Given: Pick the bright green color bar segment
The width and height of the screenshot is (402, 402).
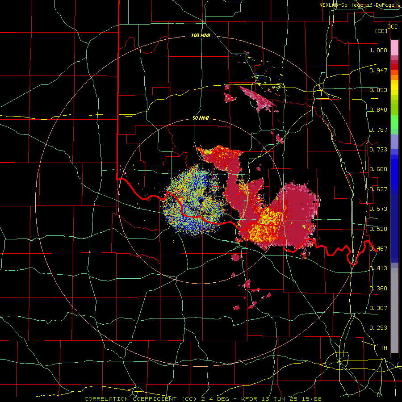Looking at the screenshot, I should [394, 121].
